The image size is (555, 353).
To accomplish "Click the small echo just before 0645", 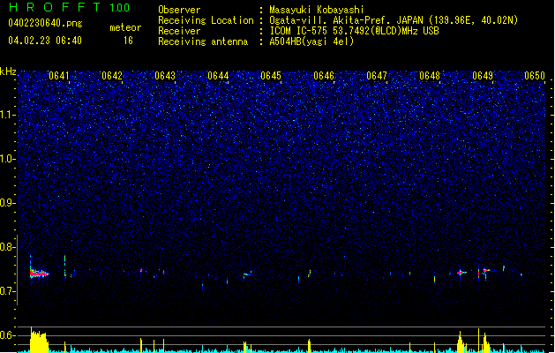I will pyautogui.click(x=247, y=274).
